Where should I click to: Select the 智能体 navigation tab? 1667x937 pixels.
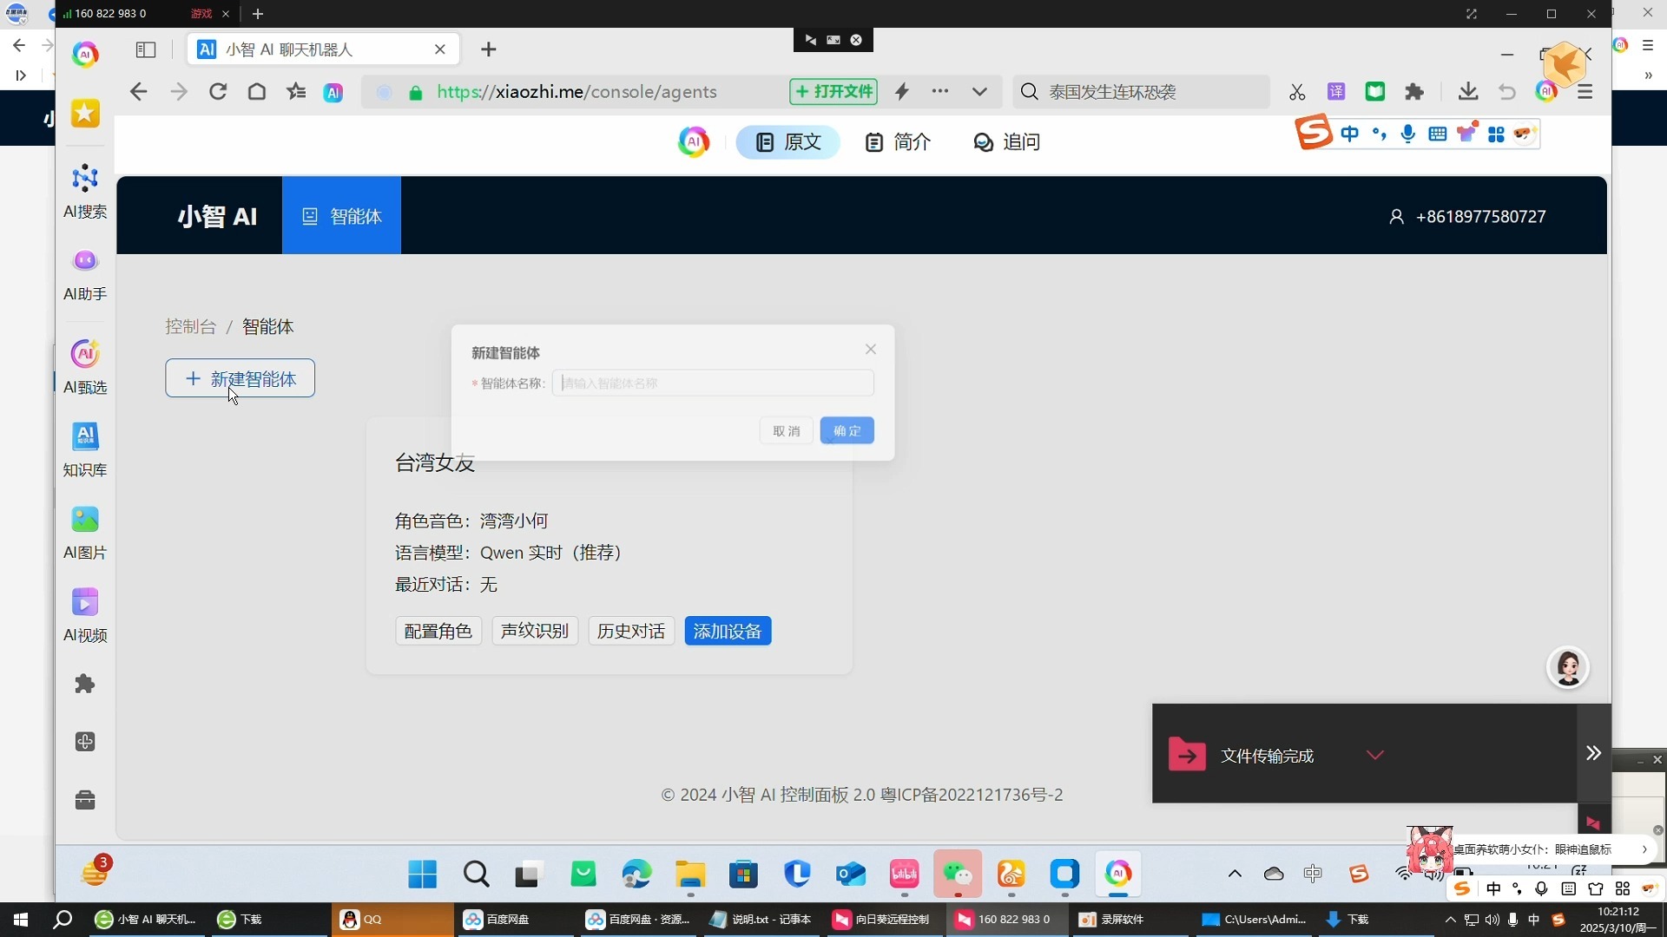(x=341, y=216)
